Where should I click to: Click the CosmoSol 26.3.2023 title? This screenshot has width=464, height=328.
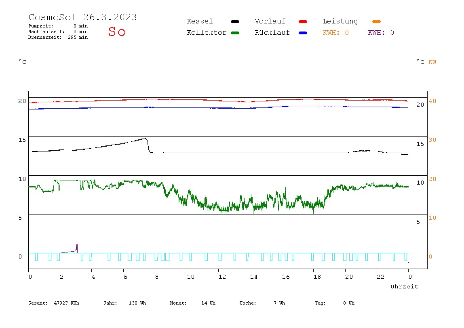click(82, 17)
